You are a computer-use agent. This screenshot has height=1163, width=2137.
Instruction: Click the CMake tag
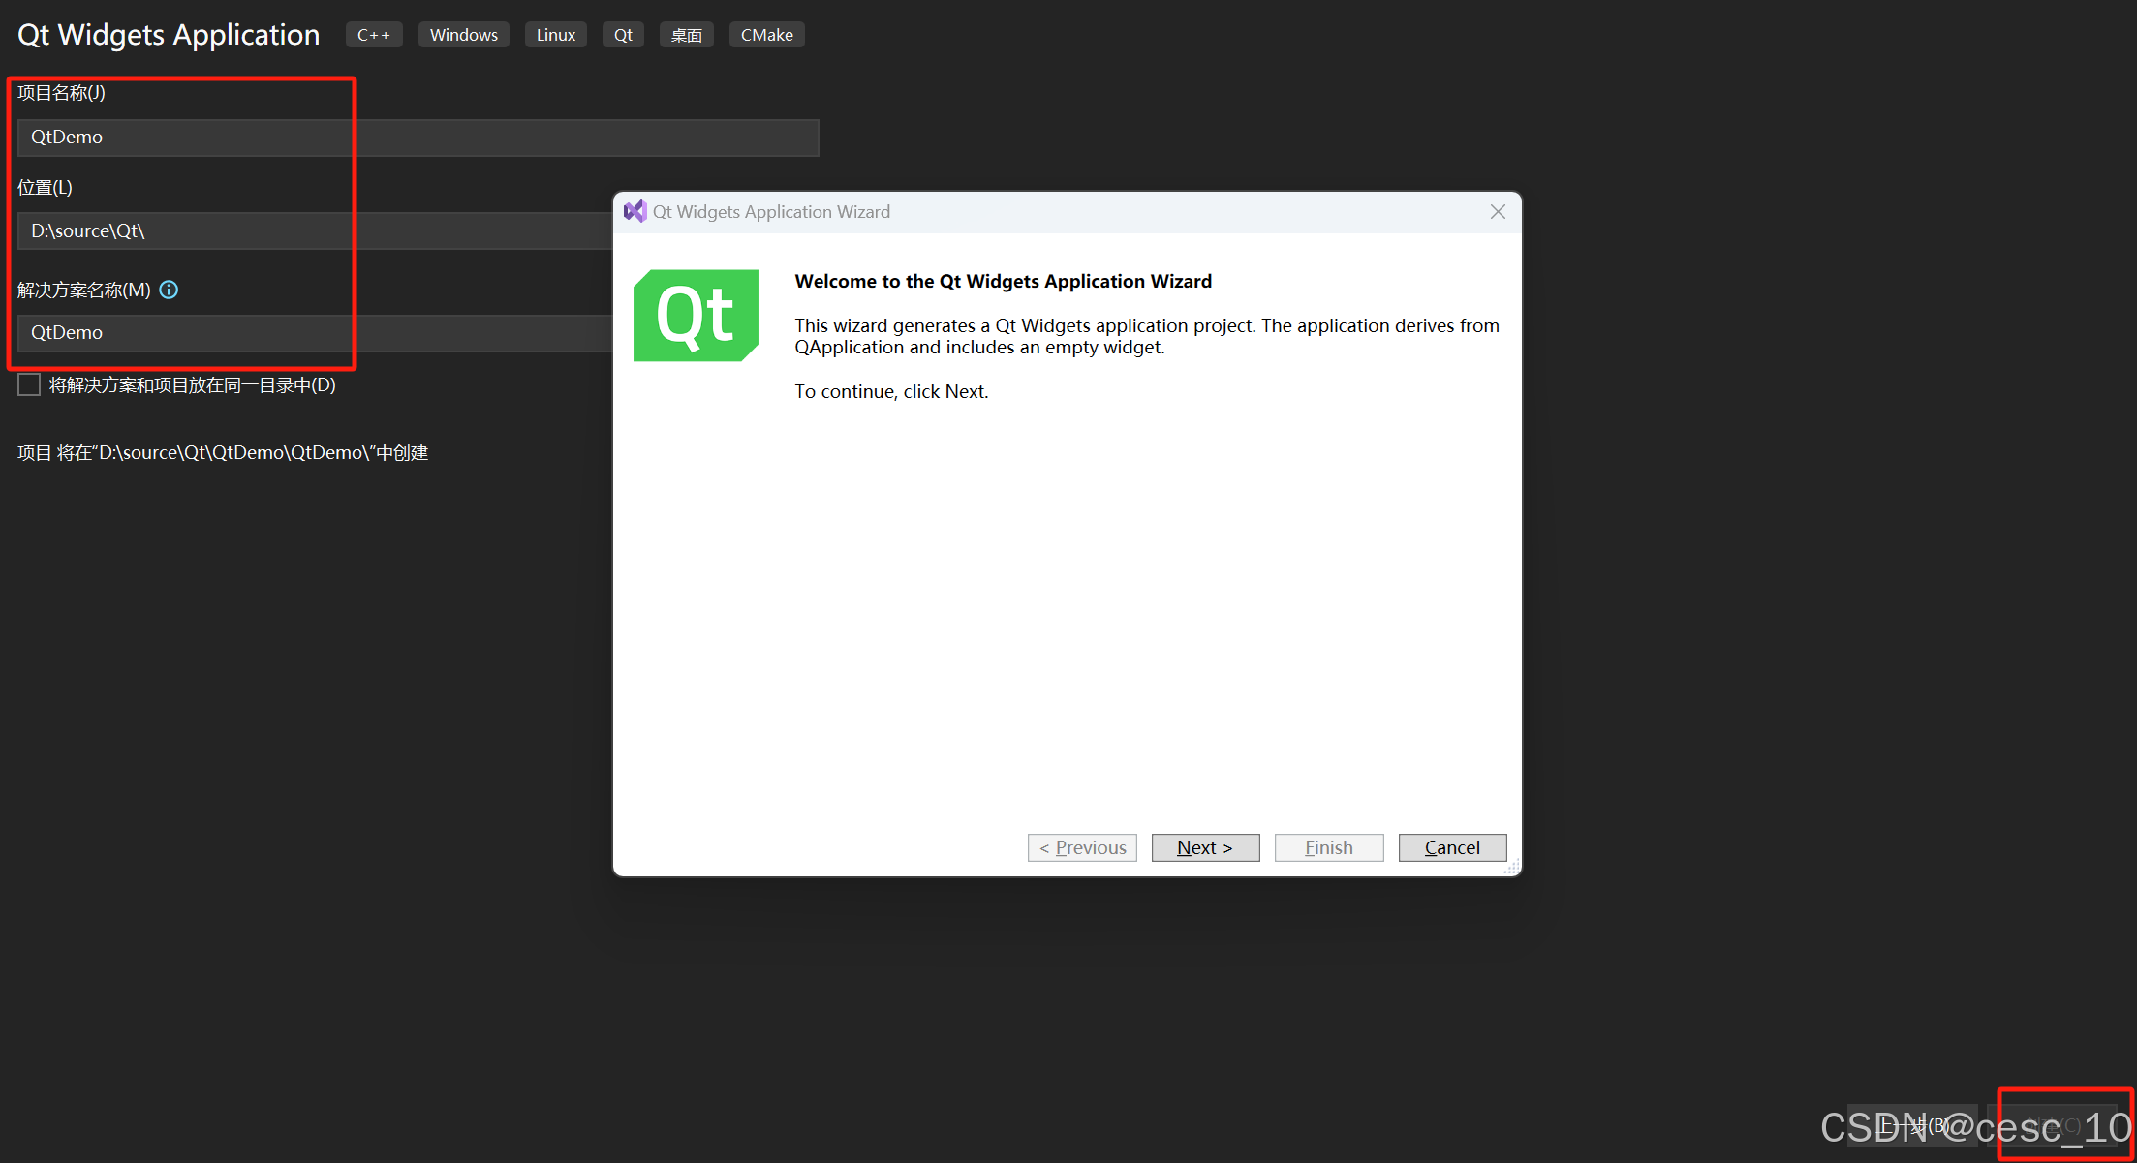coord(766,35)
